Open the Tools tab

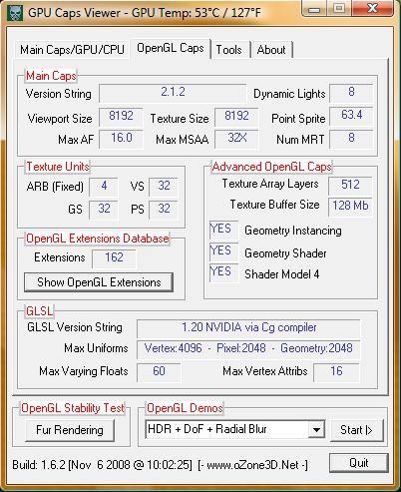(x=229, y=50)
